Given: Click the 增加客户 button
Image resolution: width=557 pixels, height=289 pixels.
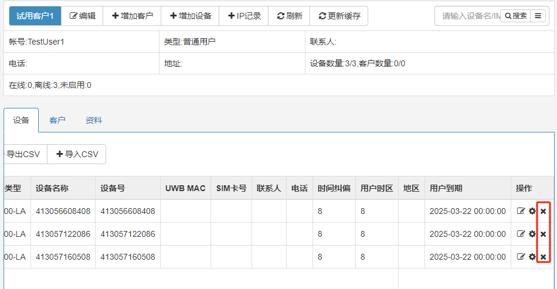Looking at the screenshot, I should click(x=132, y=16).
